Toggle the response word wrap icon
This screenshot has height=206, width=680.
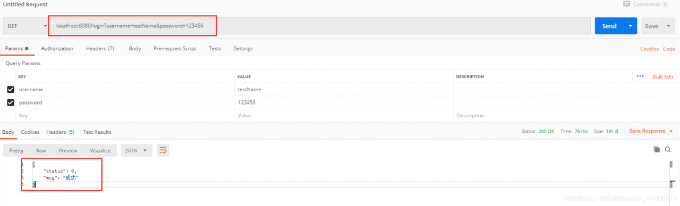point(163,150)
